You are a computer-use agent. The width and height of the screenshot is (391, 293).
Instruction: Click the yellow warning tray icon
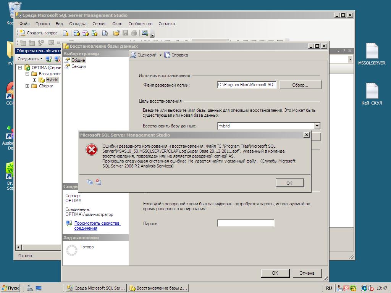tap(353, 288)
